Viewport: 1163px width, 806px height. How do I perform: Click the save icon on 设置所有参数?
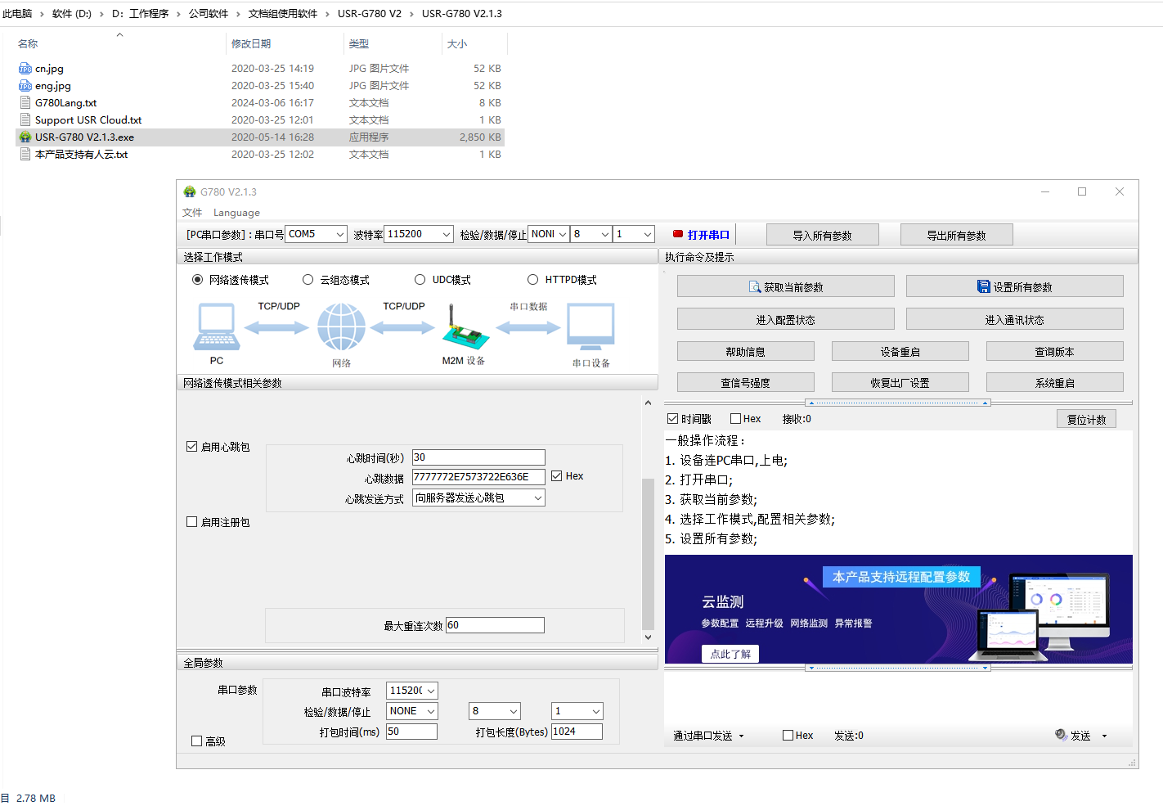(x=984, y=286)
